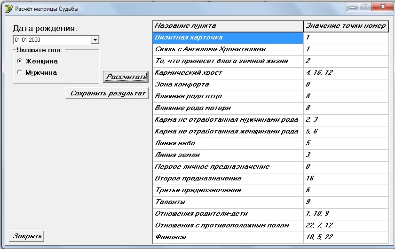This screenshot has height=249, width=395.
Task: Click the date field showing 01.01.2000
Action: [x=52, y=39]
